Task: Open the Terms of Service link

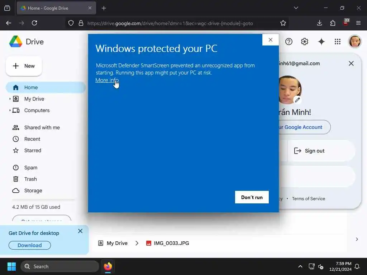Action: tap(309, 198)
